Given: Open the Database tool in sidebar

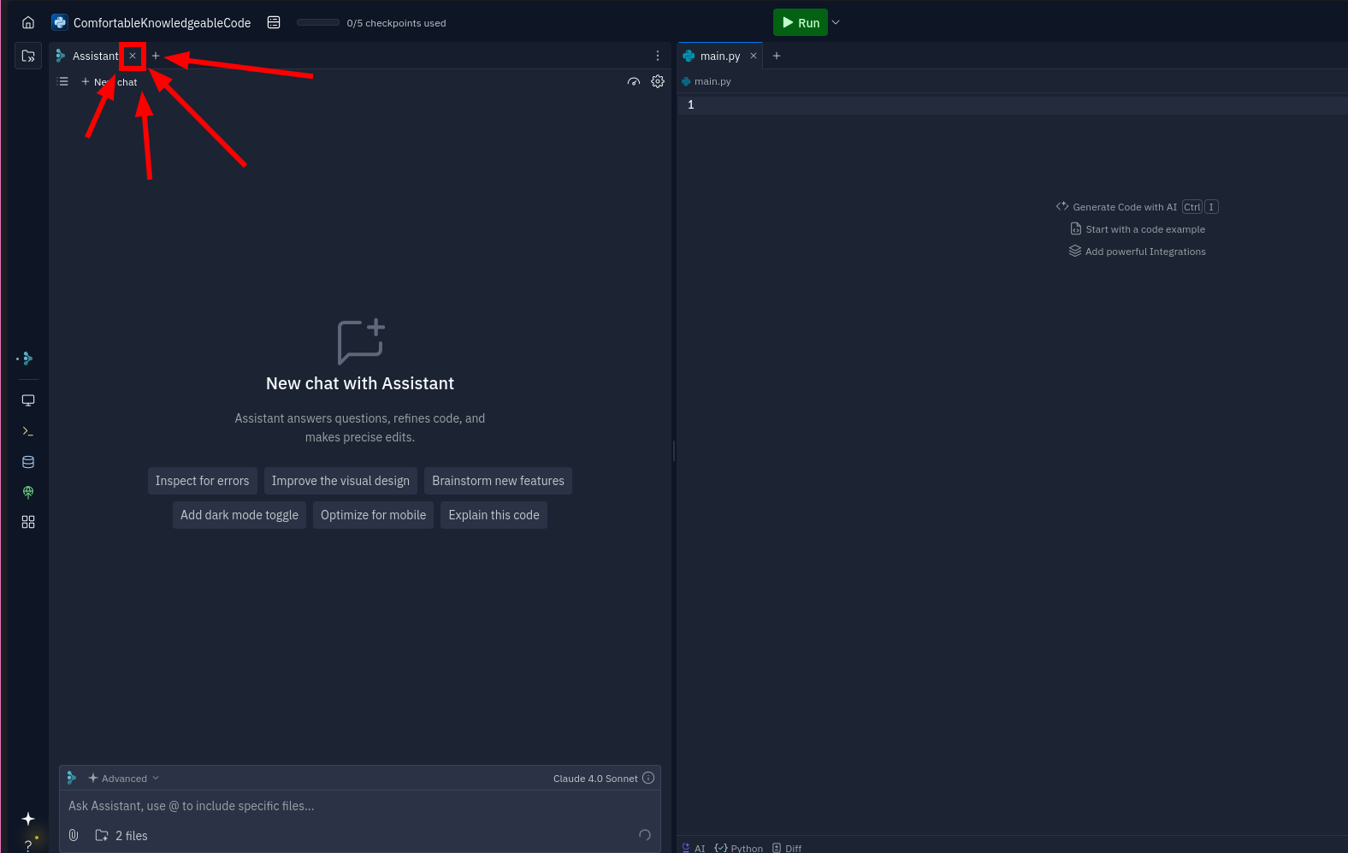Looking at the screenshot, I should point(28,462).
